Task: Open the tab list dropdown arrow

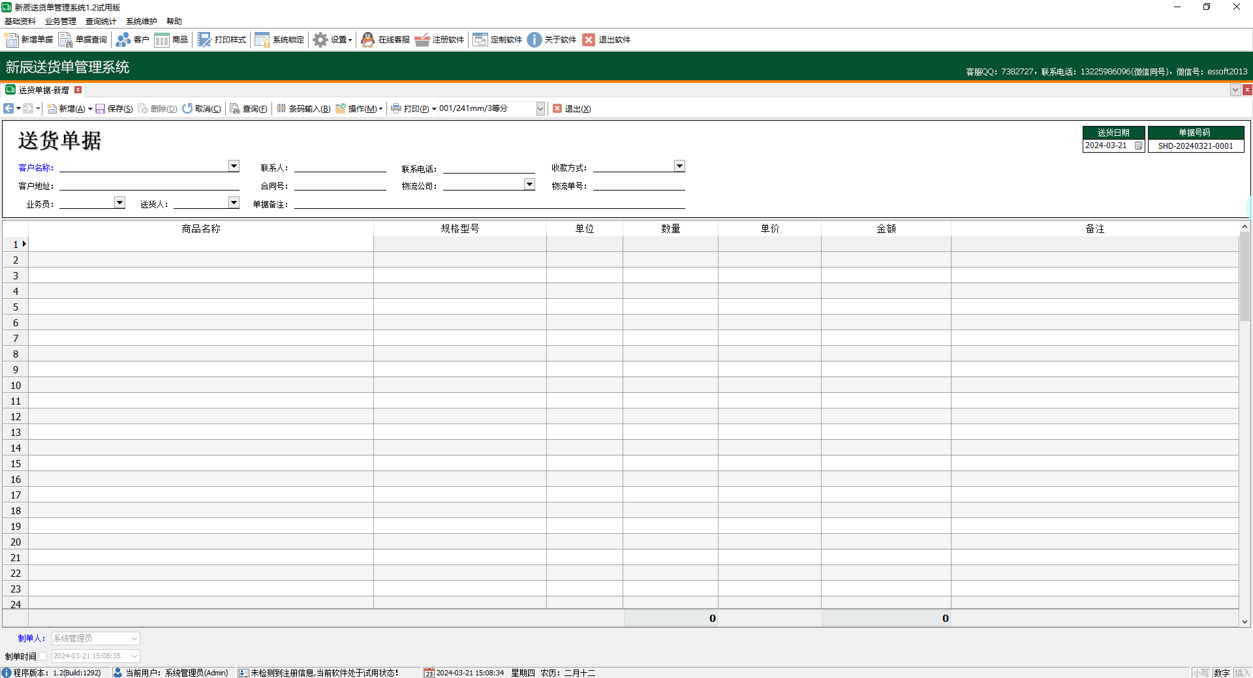Action: [x=1235, y=90]
